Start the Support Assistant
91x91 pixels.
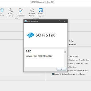[32, 12]
